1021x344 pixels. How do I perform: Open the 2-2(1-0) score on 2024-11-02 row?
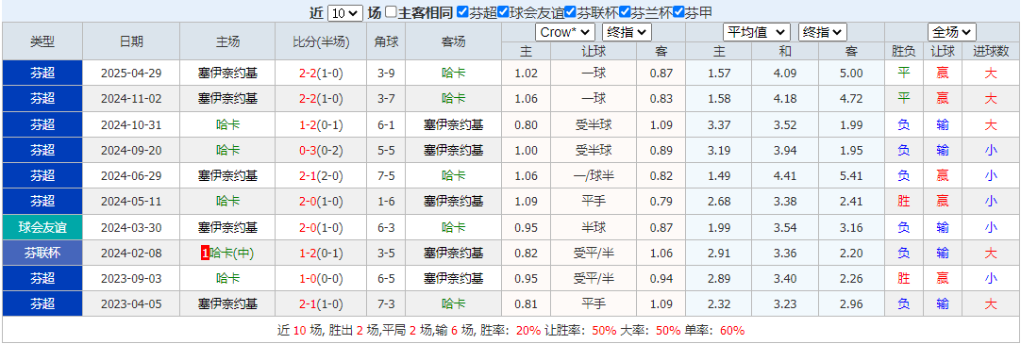(322, 99)
